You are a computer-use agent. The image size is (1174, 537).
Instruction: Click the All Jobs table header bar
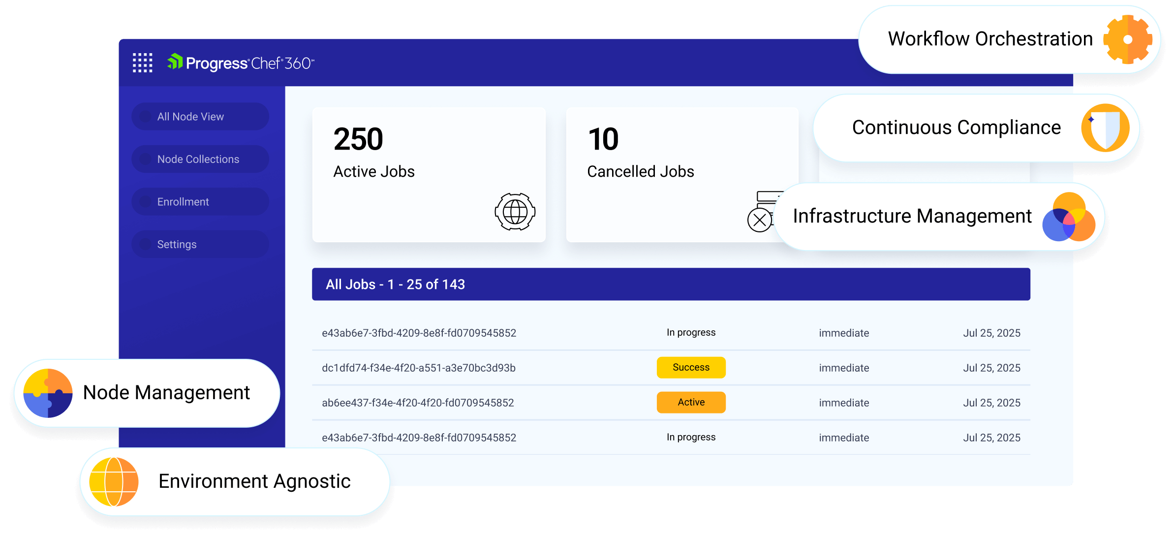(670, 284)
